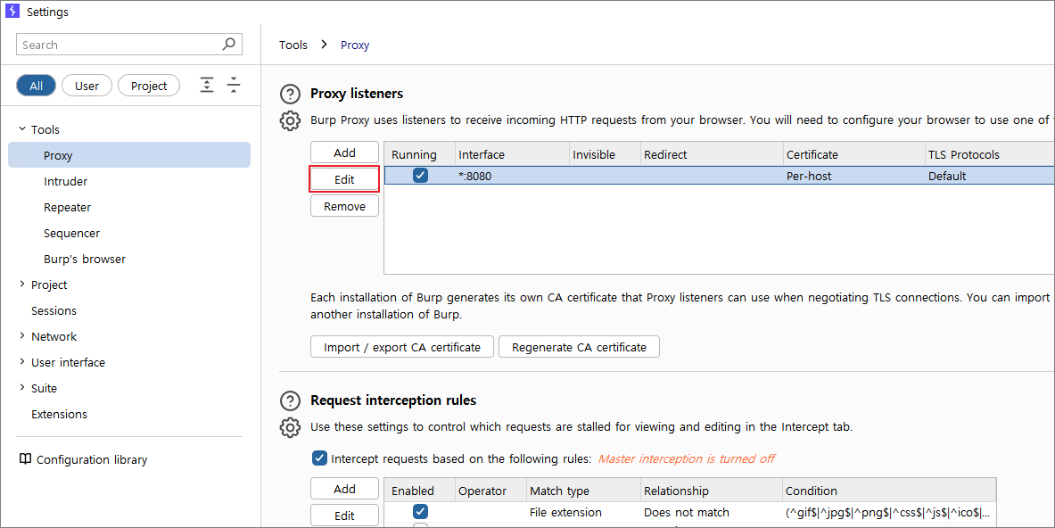Expand all settings sections icon
1055x528 pixels.
tap(207, 85)
